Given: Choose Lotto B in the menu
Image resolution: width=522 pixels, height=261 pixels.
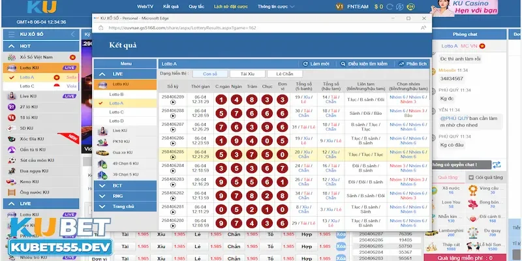Looking at the screenshot, I should 116,95.
